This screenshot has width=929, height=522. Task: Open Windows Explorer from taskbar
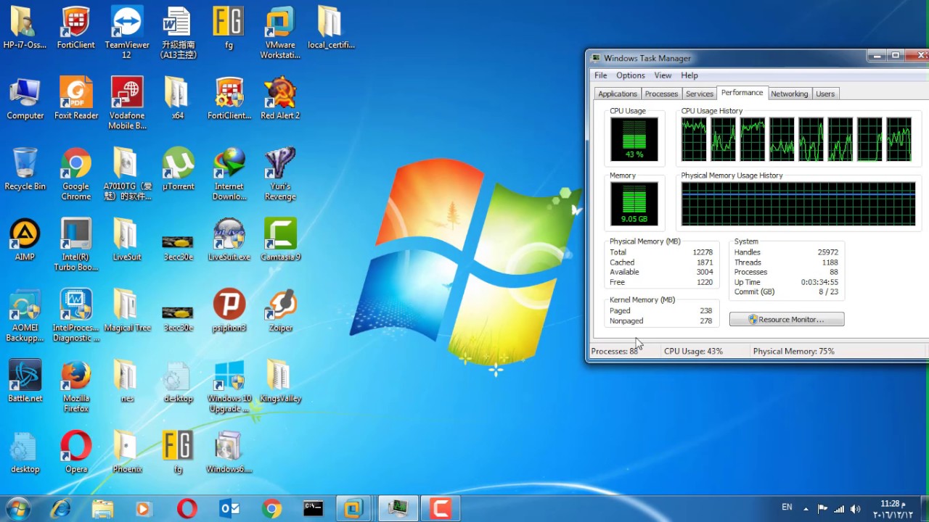tap(102, 509)
